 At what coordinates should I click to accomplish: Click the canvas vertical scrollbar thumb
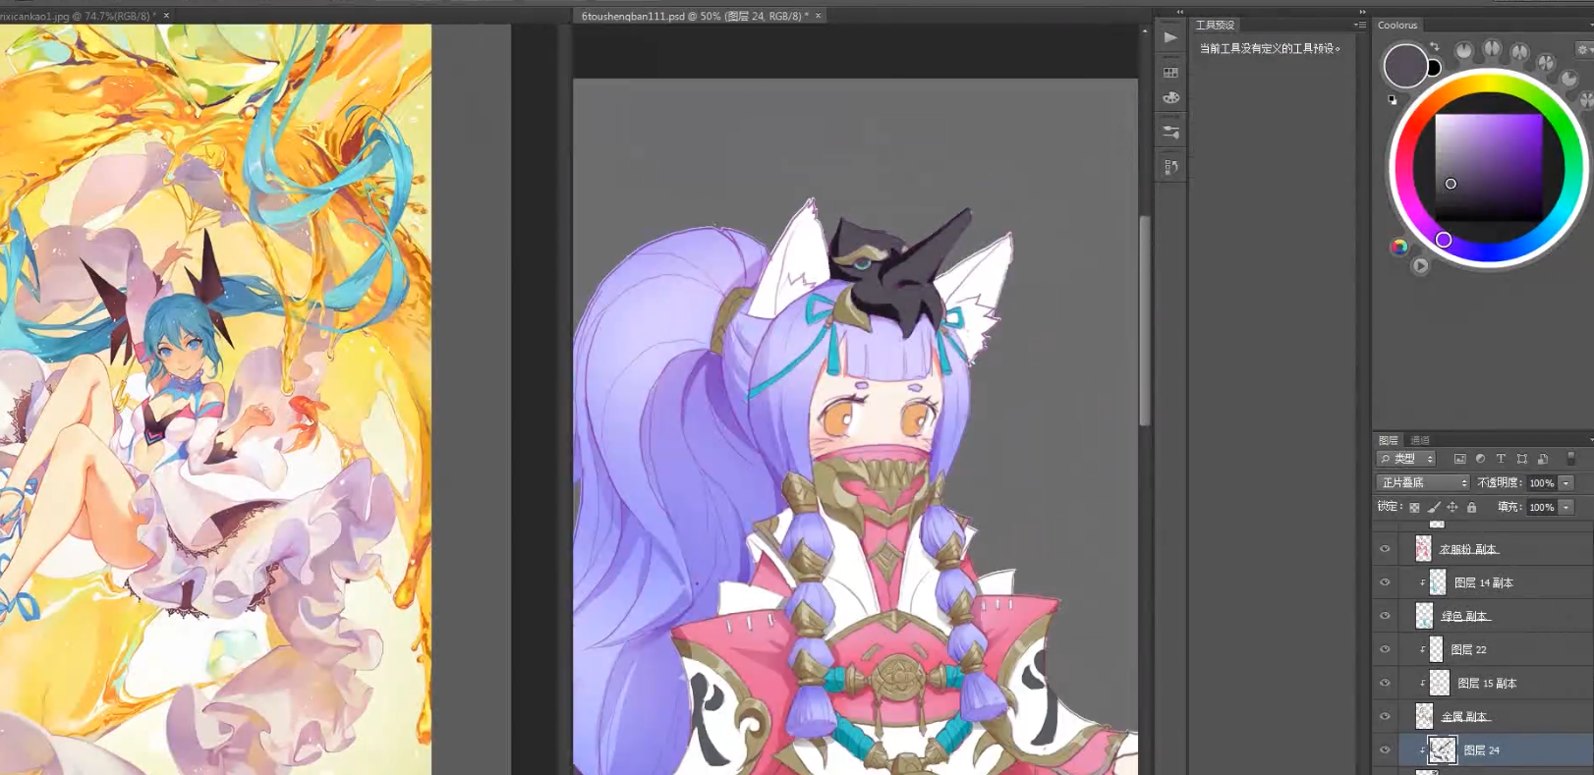pos(1144,320)
